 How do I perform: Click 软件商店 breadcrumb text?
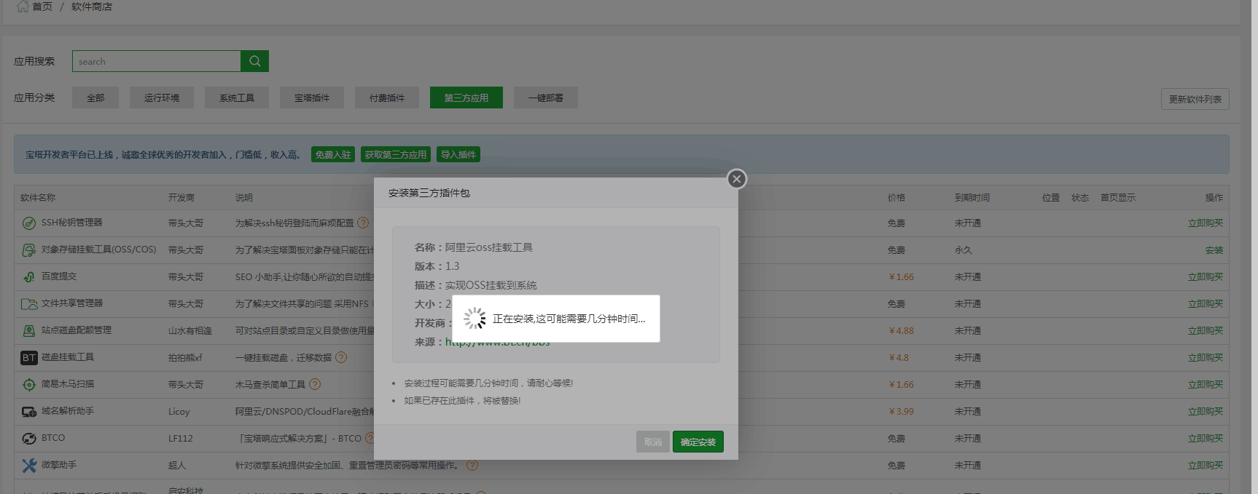click(92, 7)
